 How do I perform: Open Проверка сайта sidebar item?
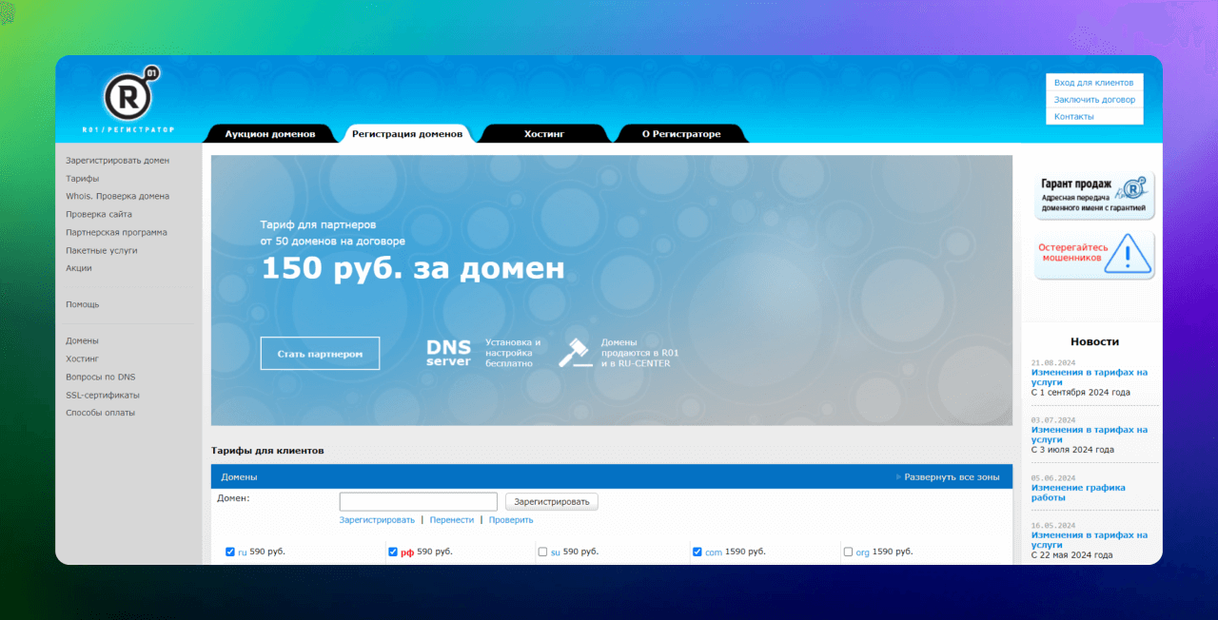coord(99,215)
